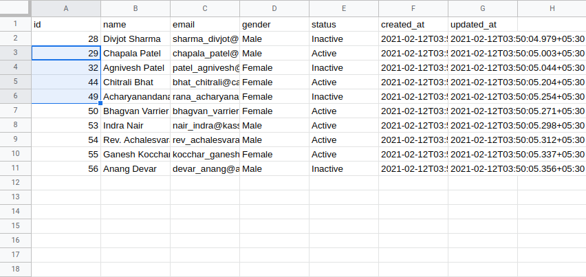The image size is (586, 277).
Task: Select row 1 header
Action: (15, 24)
